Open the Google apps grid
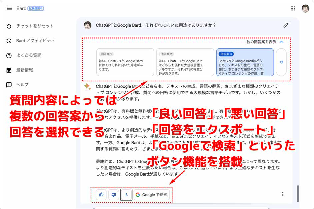The width and height of the screenshot is (314, 209). 293,8
